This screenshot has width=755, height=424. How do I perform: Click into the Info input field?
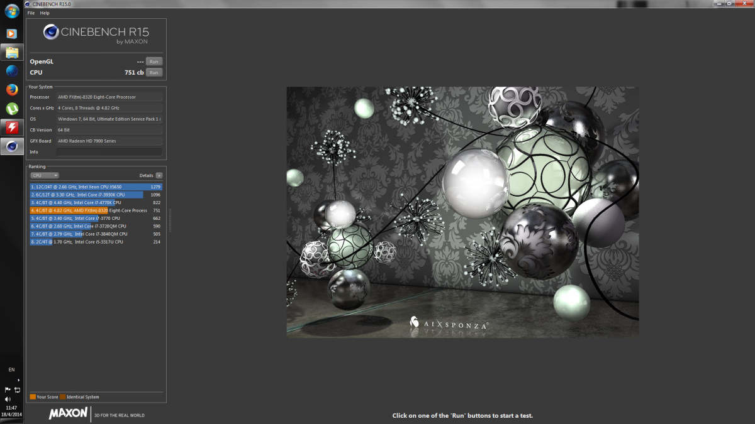pos(109,152)
